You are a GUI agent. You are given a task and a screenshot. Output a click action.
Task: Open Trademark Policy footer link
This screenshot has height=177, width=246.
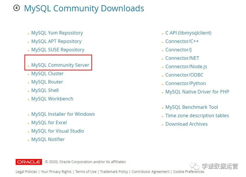coord(114,172)
